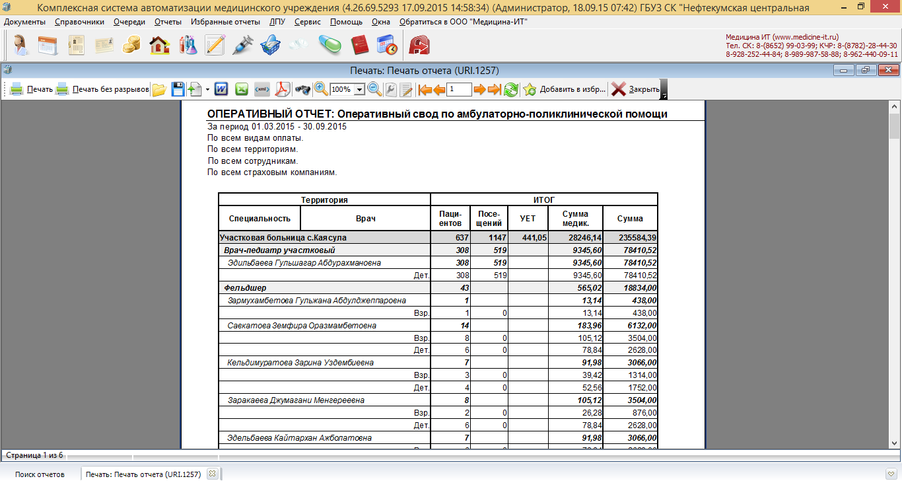The image size is (902, 481).
Task: Open page settings wrench icon
Action: point(391,89)
